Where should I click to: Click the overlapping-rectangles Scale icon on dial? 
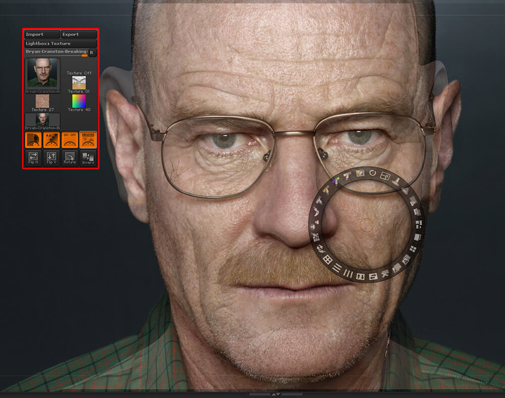[x=385, y=176]
